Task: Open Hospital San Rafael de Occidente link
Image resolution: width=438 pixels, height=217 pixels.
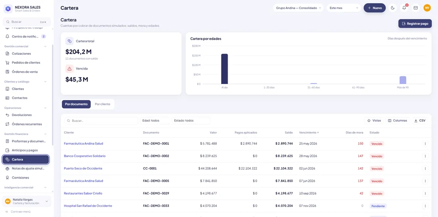Action: [88, 206]
